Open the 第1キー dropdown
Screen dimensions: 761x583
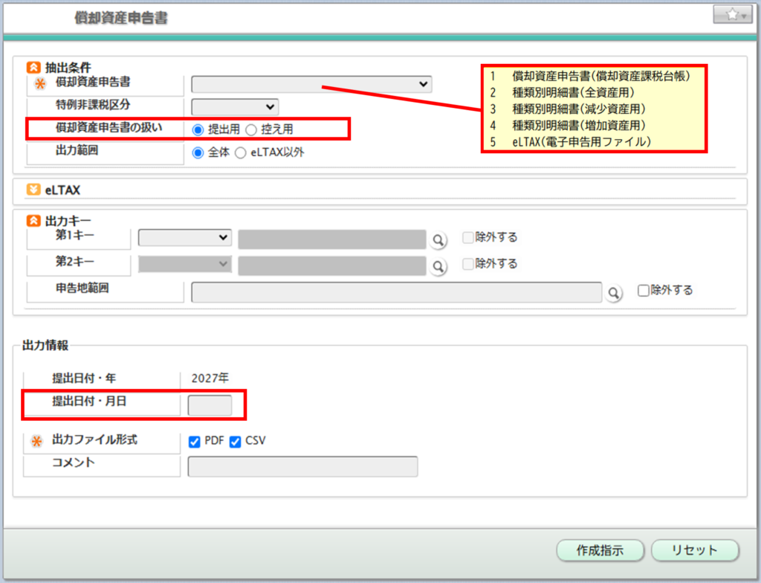pos(185,237)
